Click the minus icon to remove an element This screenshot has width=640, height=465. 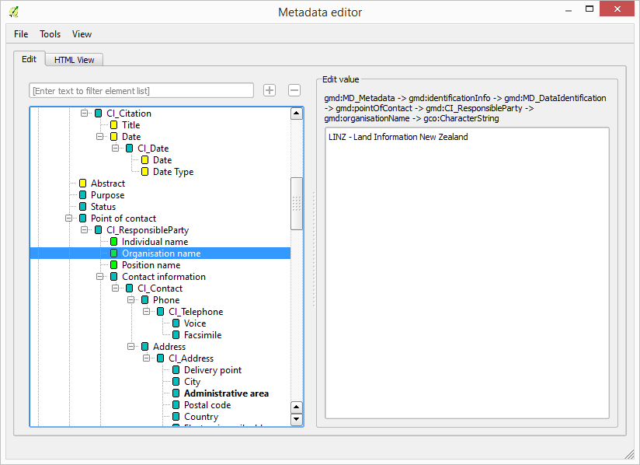pyautogui.click(x=294, y=90)
